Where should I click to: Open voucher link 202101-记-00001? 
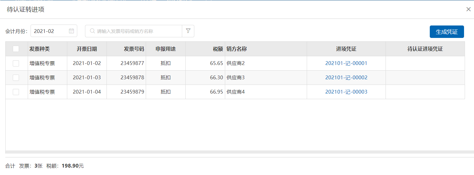point(346,63)
